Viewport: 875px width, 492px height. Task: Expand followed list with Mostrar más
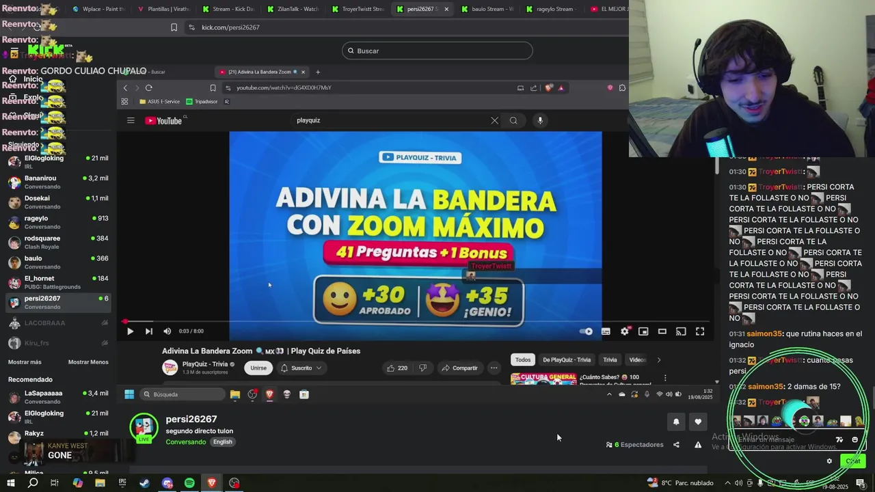tap(25, 362)
